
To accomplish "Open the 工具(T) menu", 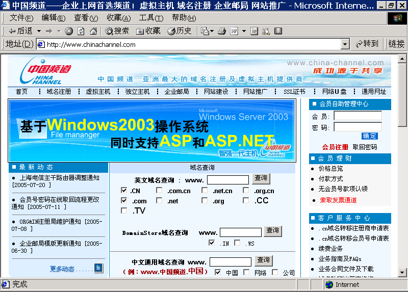I will pos(151,18).
